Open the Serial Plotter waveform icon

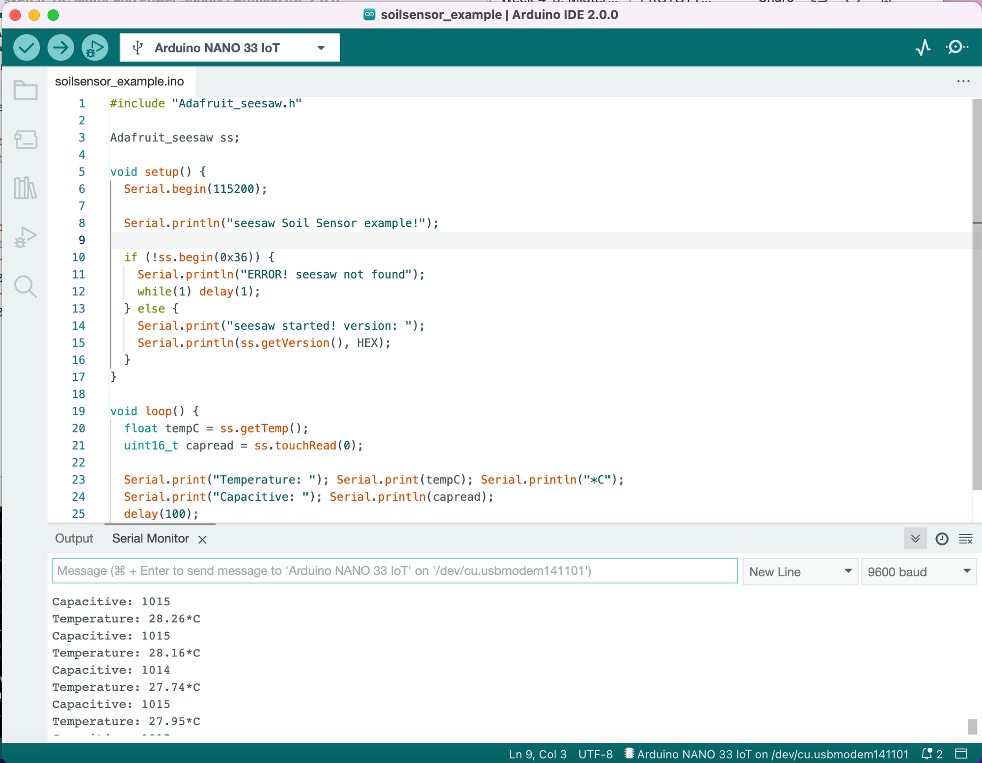pyautogui.click(x=923, y=48)
